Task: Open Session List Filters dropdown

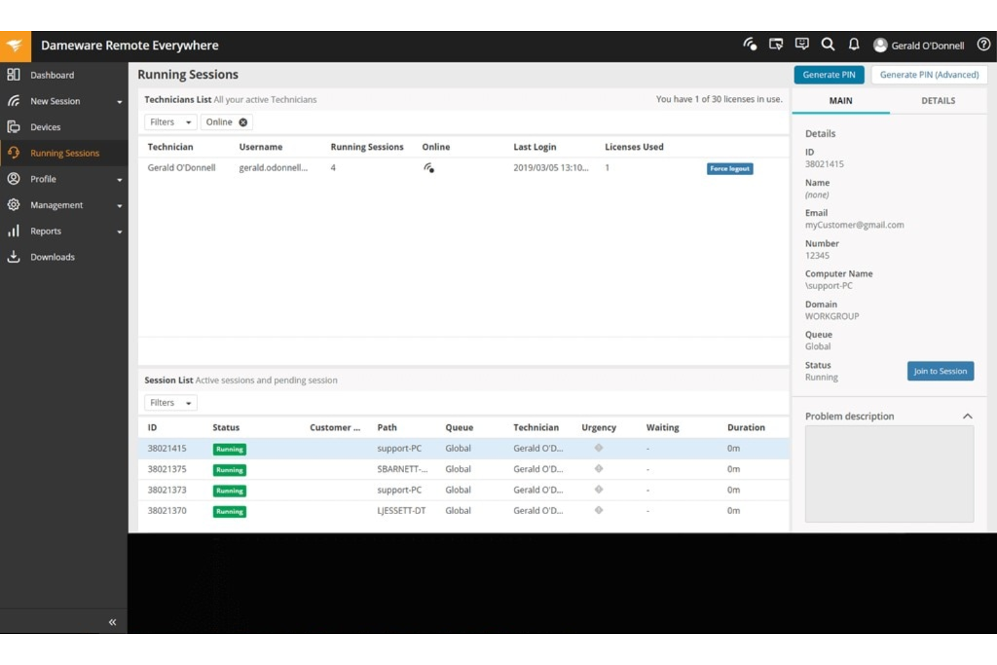Action: [x=170, y=403]
